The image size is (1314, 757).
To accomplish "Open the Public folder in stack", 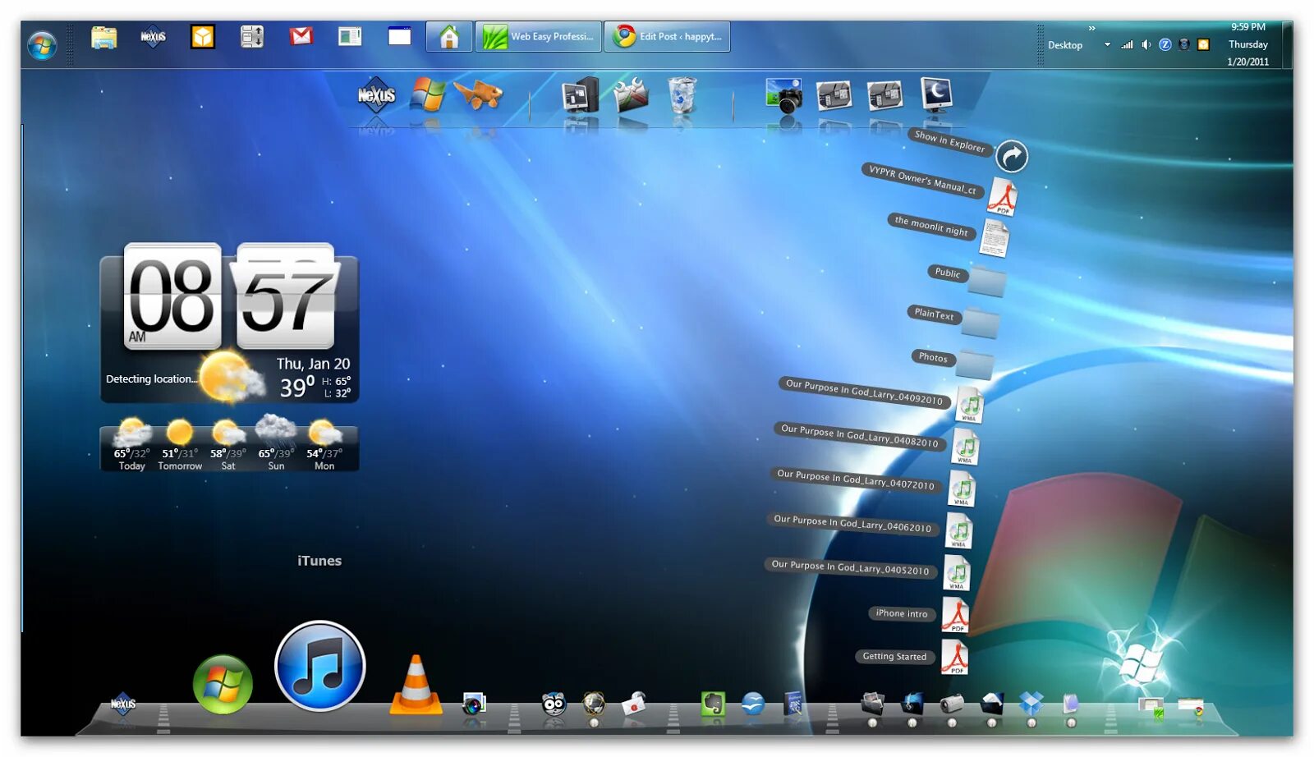I will [x=986, y=281].
